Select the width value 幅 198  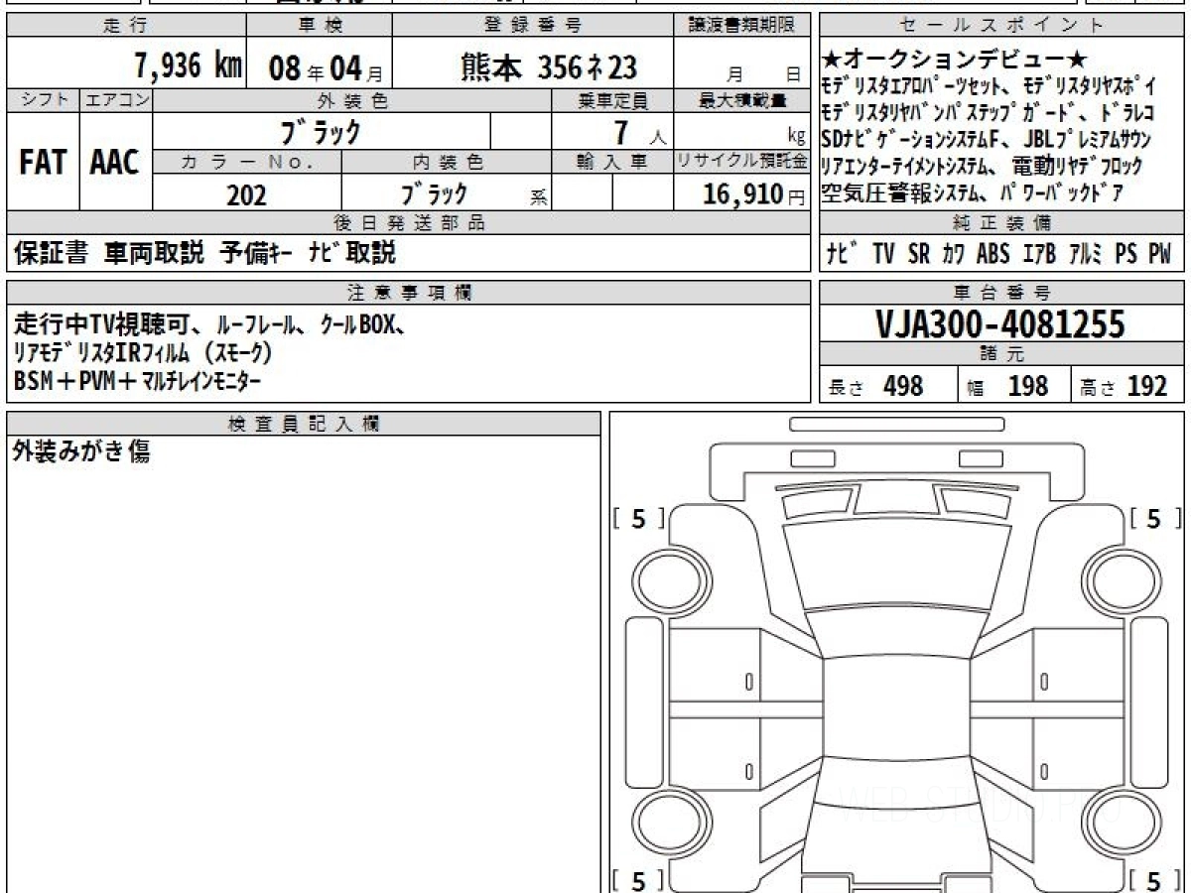pos(1006,387)
